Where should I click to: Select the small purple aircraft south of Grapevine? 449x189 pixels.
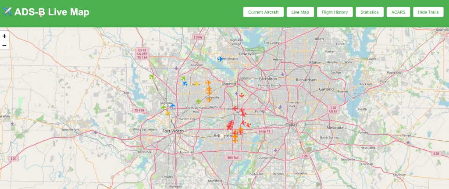236,93
